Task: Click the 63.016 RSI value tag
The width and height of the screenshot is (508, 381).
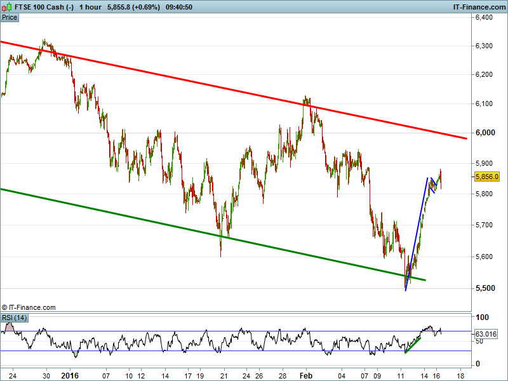Action: pyautogui.click(x=486, y=333)
